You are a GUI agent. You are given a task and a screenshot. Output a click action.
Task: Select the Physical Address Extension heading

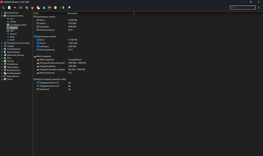51,80
